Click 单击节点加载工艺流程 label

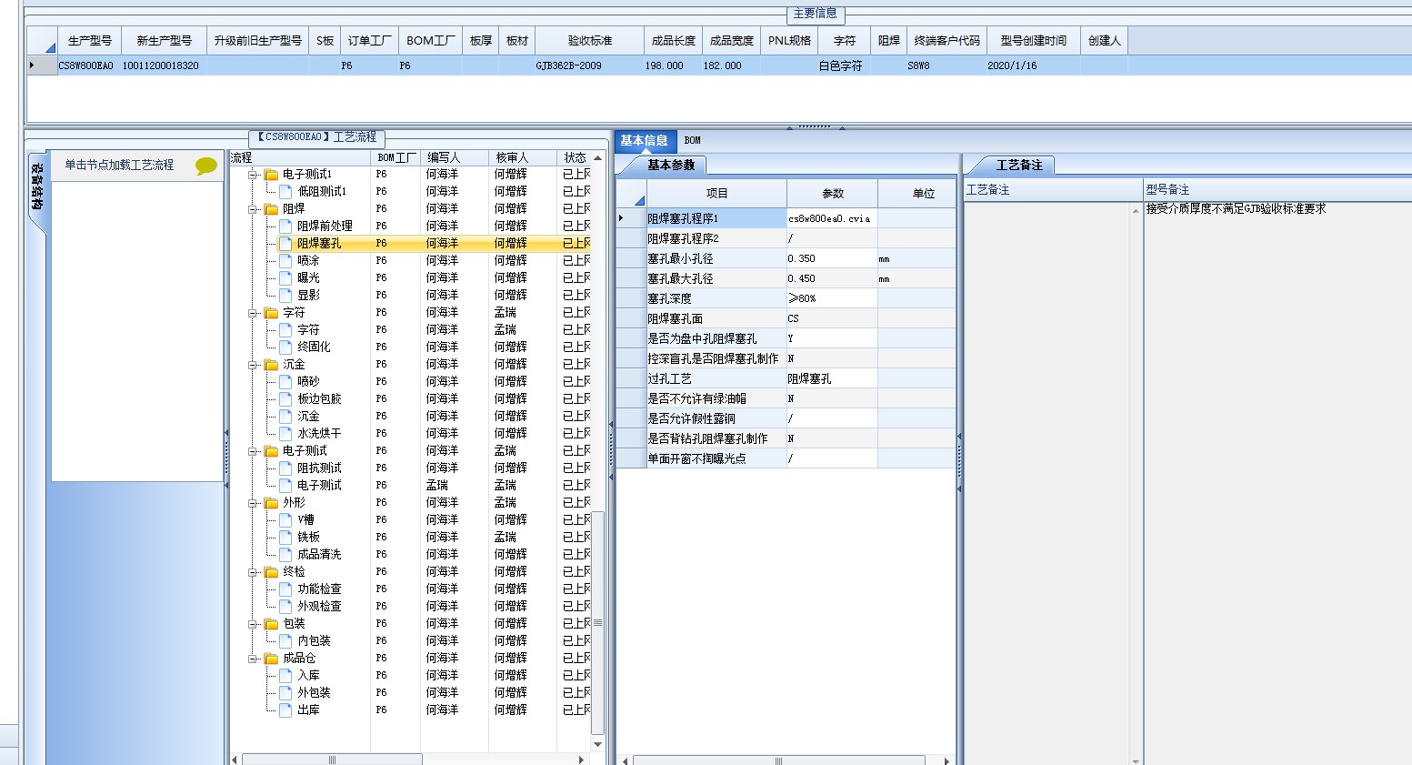[x=119, y=166]
